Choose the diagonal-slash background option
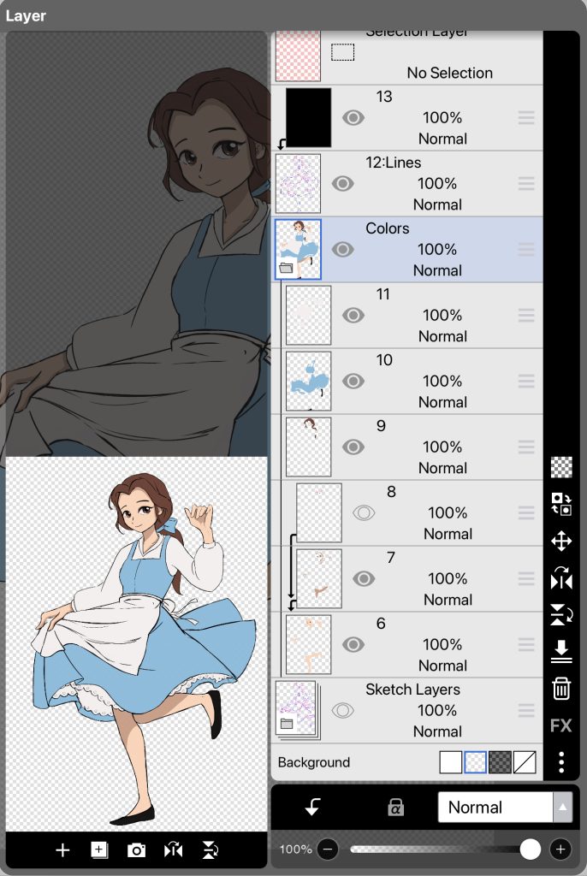Screen dimensions: 587x876 (x=525, y=762)
